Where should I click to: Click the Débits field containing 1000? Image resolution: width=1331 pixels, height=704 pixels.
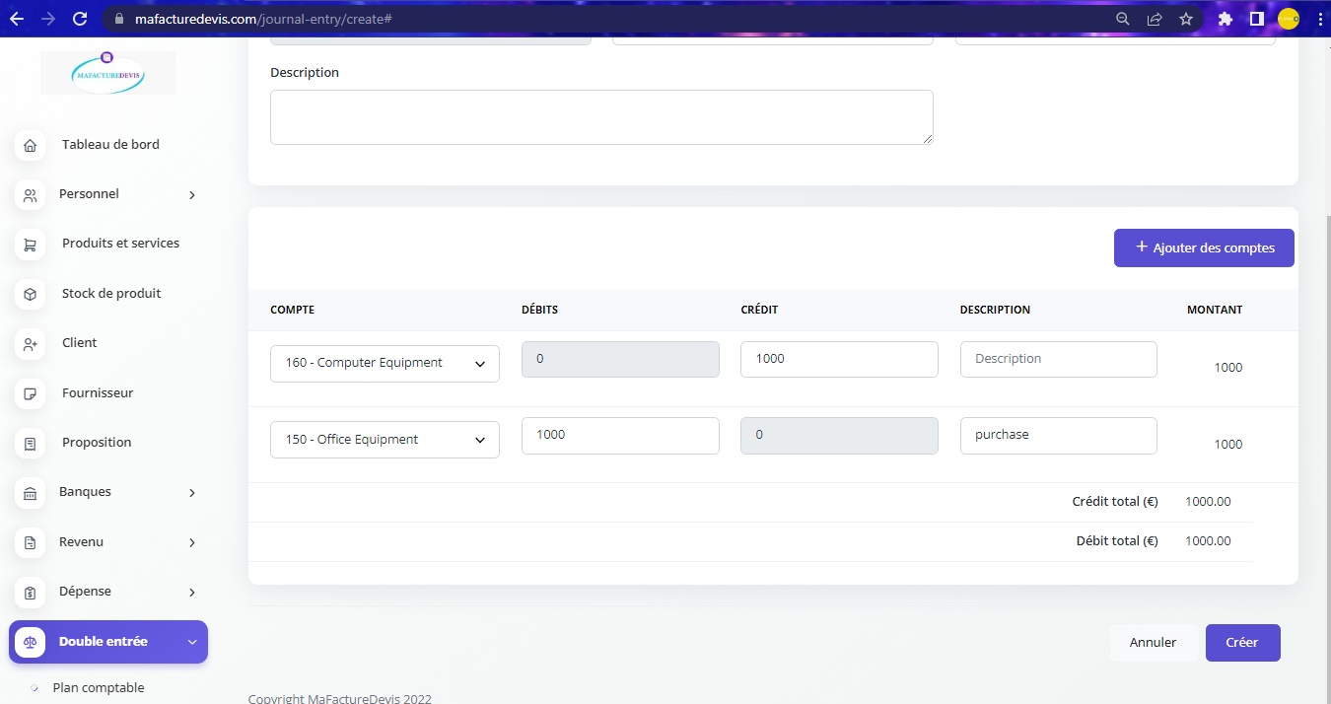pos(620,435)
